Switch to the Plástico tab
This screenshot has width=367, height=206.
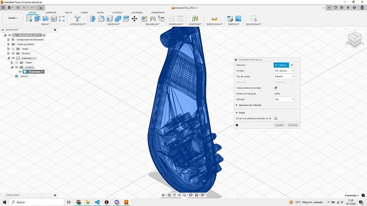coord(117,13)
